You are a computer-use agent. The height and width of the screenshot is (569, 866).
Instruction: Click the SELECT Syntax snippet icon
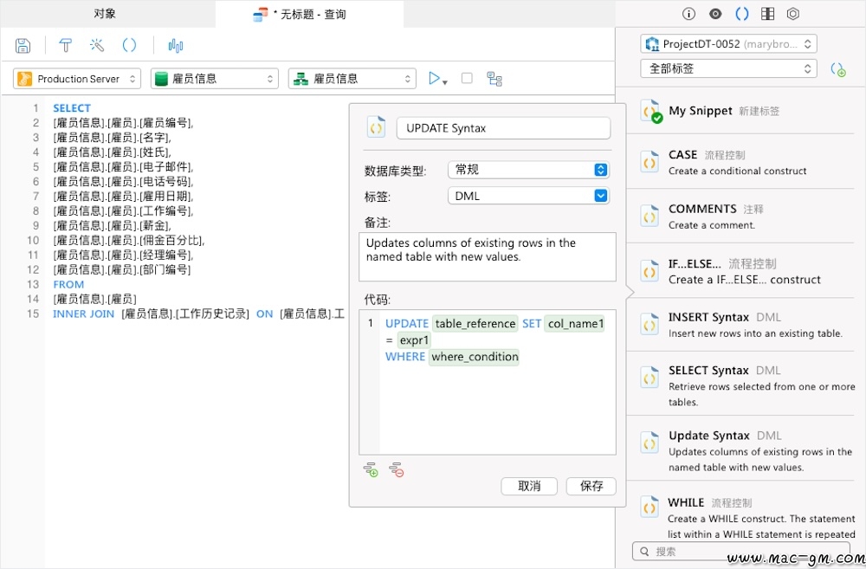(649, 378)
